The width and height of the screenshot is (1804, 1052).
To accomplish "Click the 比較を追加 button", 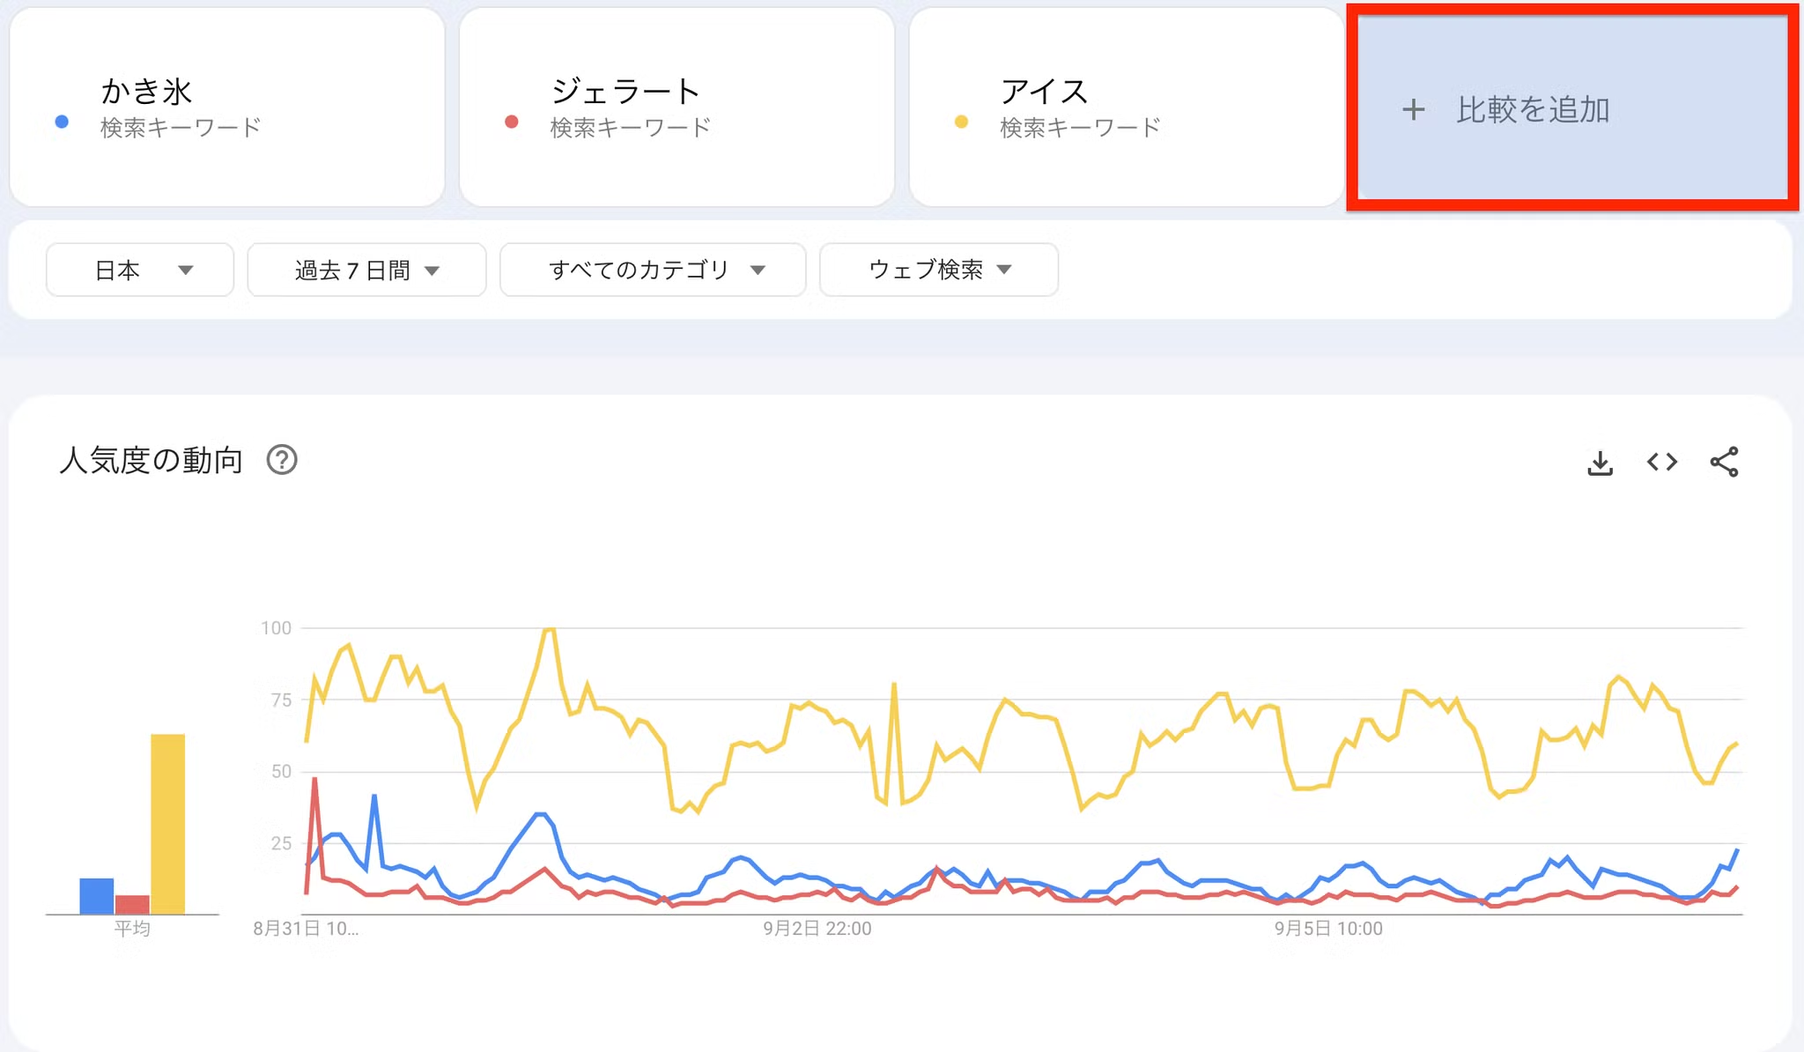I will point(1533,109).
